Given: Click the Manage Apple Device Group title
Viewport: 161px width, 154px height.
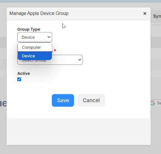Looking at the screenshot, I should click(39, 13).
